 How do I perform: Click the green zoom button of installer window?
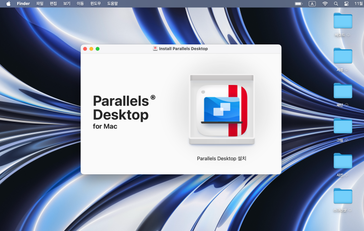pos(97,49)
